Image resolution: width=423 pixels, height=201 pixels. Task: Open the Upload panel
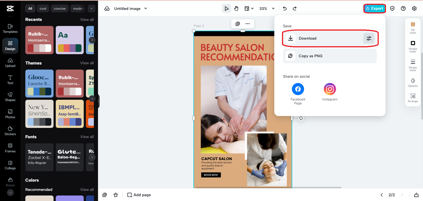pyautogui.click(x=10, y=63)
